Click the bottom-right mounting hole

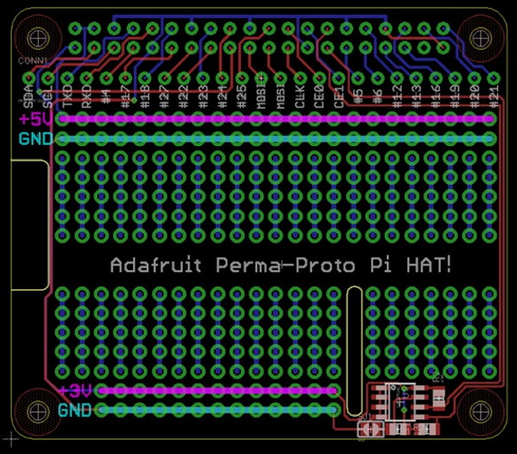481,411
